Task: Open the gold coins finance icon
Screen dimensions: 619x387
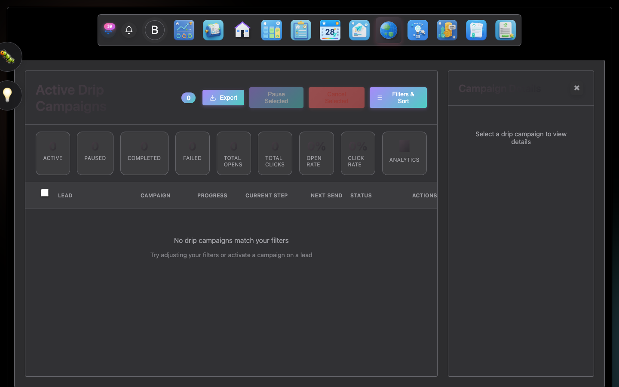Action: [x=447, y=30]
